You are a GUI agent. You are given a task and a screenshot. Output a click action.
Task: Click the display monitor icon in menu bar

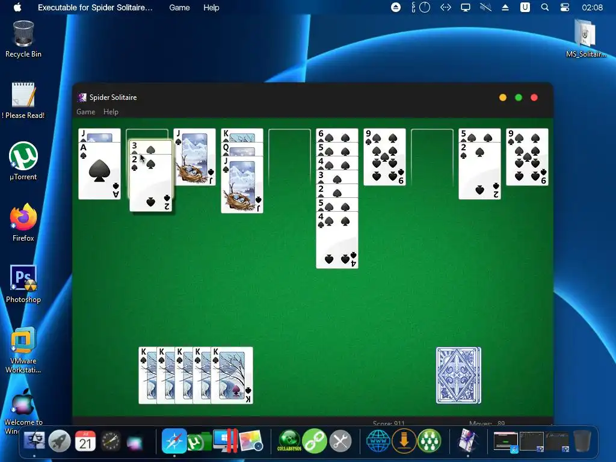tap(466, 7)
